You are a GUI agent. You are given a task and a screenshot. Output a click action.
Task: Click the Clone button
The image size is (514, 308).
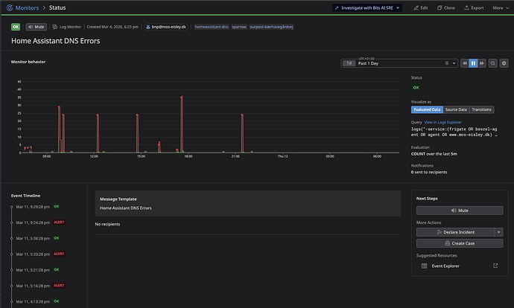click(446, 8)
